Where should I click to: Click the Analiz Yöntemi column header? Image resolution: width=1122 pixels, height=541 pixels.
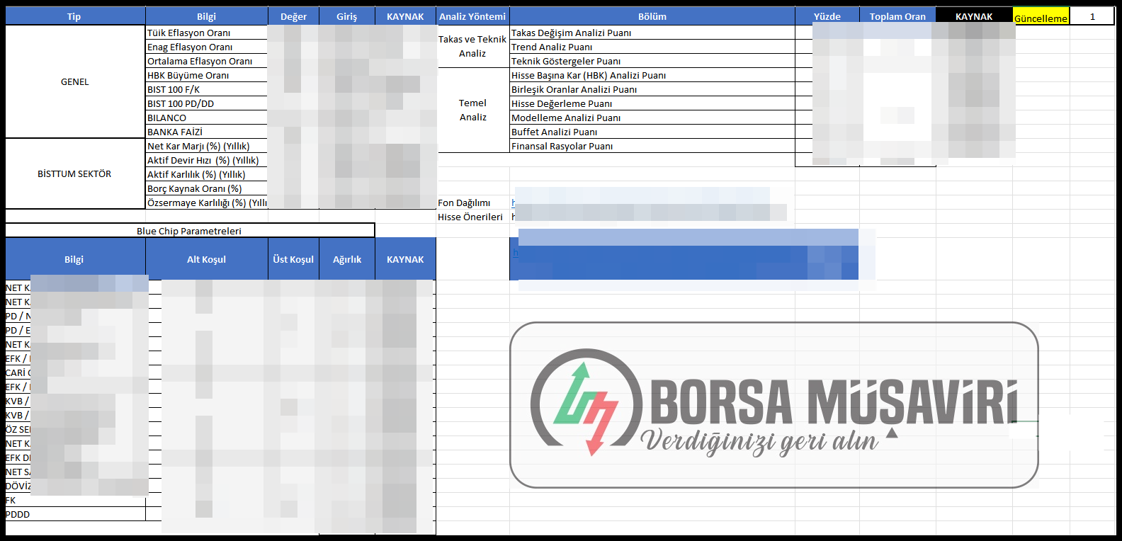[472, 16]
